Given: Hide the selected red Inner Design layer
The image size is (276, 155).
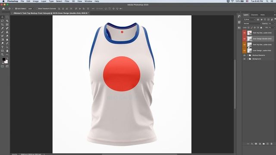Looking at the screenshot, I should click(245, 39).
